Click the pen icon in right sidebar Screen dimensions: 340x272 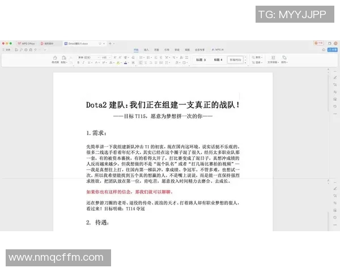tap(335, 78)
